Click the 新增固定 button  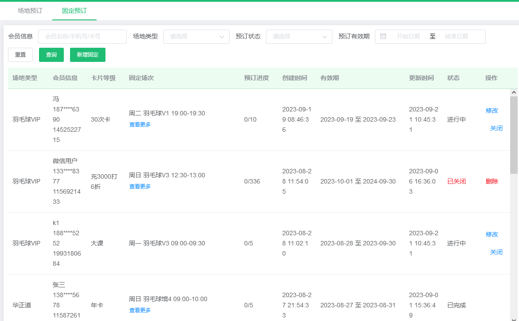[x=87, y=55]
